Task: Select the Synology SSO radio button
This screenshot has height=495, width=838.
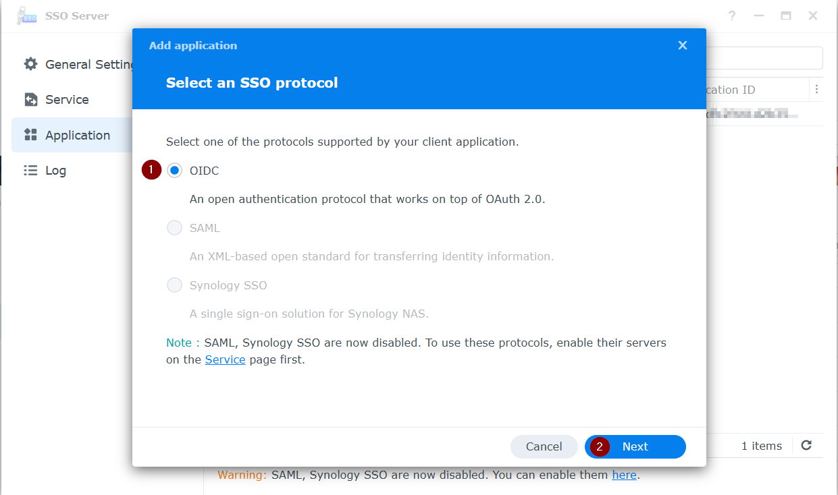Action: pyautogui.click(x=174, y=285)
